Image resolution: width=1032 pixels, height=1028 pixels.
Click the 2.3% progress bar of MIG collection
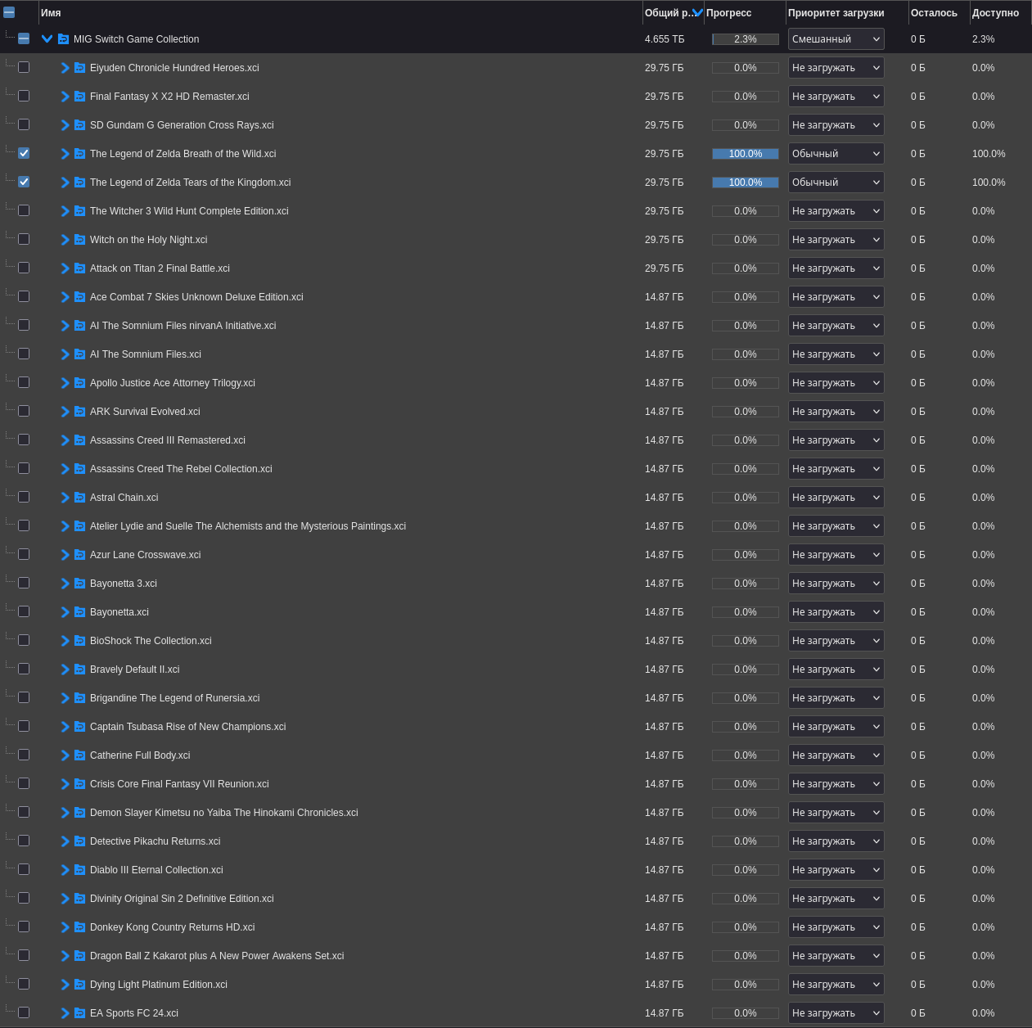746,39
